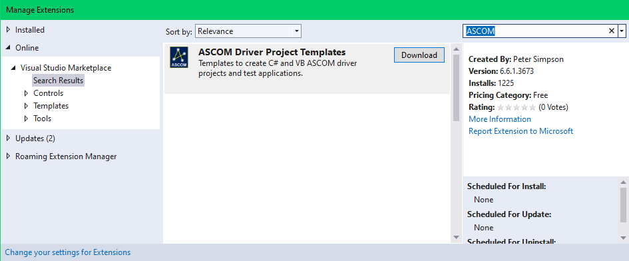Viewport: 629px width, 261px height.
Task: Click the Scheduled For Update heading
Action: (509, 214)
